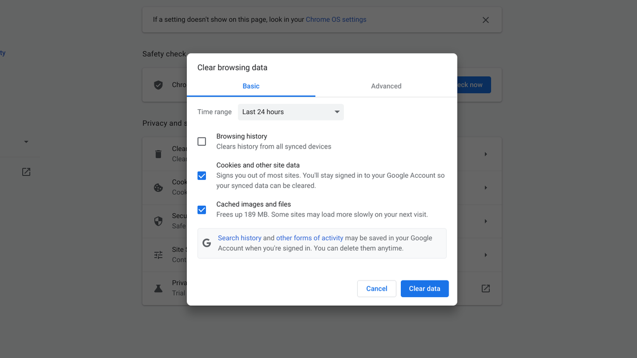The height and width of the screenshot is (358, 637).
Task: Open the Time range dropdown
Action: (290, 112)
